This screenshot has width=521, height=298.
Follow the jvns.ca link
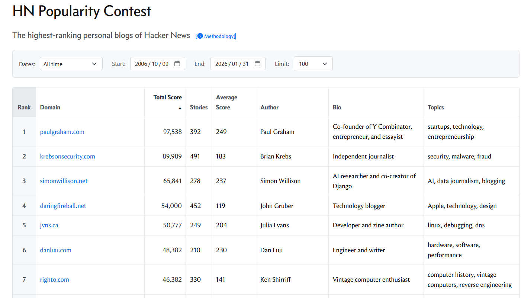pyautogui.click(x=49, y=225)
